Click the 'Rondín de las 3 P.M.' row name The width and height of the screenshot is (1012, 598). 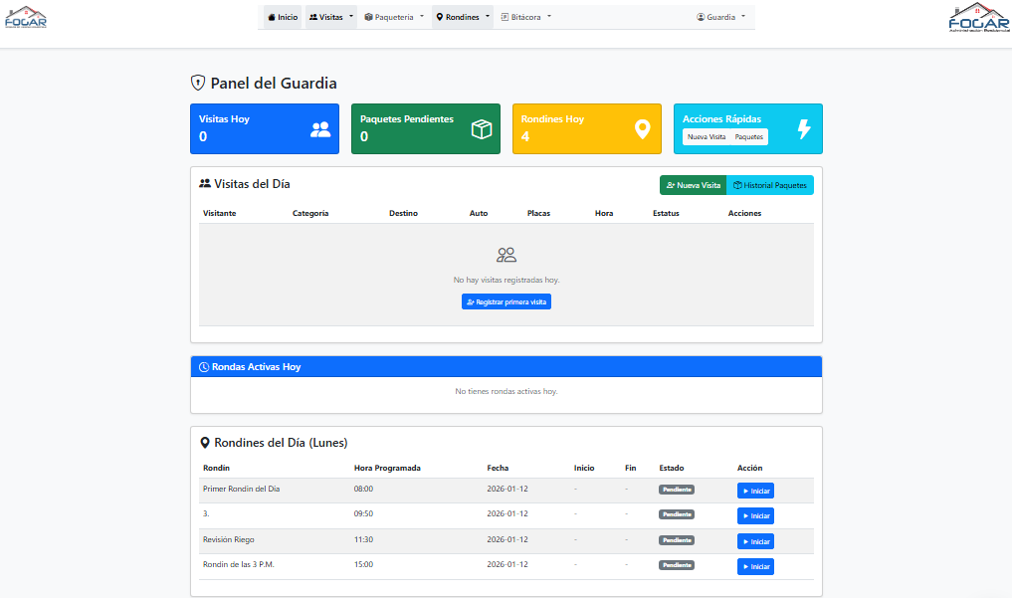[x=238, y=564]
